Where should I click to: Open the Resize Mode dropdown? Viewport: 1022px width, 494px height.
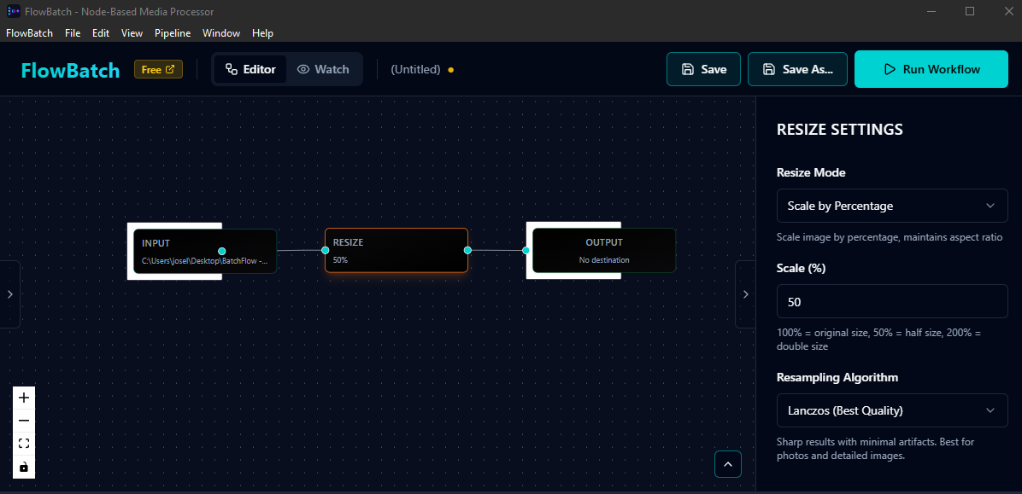(891, 206)
